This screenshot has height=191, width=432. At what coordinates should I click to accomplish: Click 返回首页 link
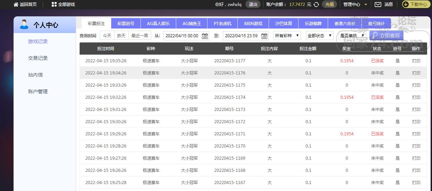(x=28, y=5)
